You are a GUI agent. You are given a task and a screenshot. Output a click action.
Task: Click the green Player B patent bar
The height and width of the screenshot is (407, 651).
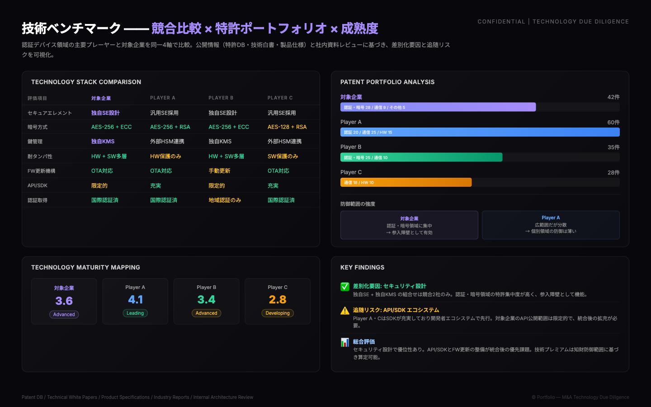(x=421, y=157)
